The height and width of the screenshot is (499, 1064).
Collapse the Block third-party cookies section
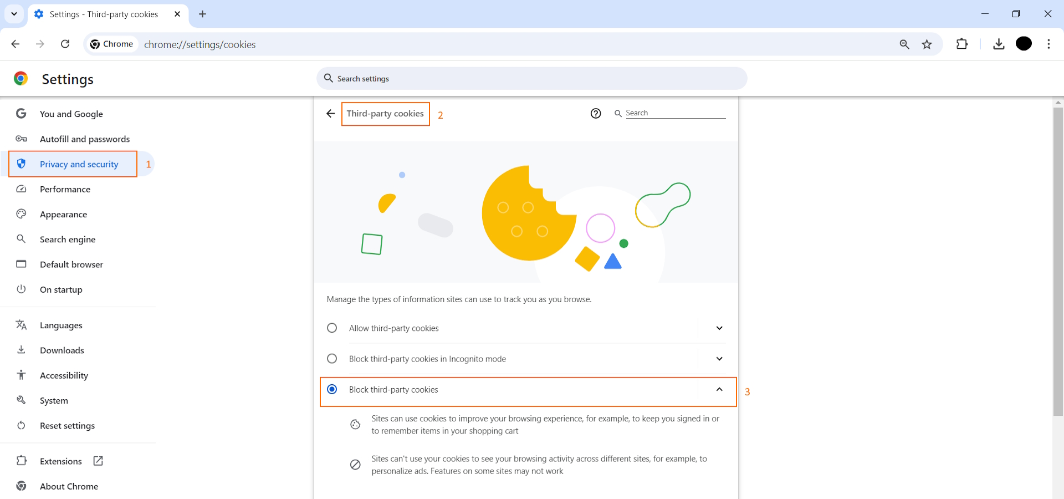(719, 390)
